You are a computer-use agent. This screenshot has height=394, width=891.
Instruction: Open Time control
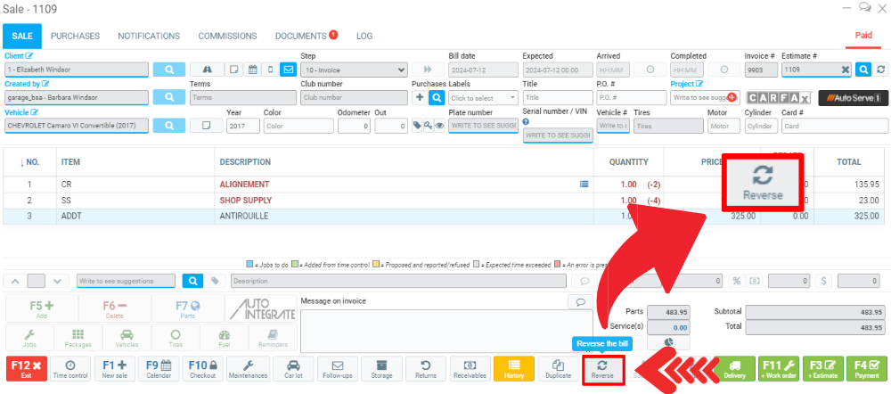tap(70, 369)
